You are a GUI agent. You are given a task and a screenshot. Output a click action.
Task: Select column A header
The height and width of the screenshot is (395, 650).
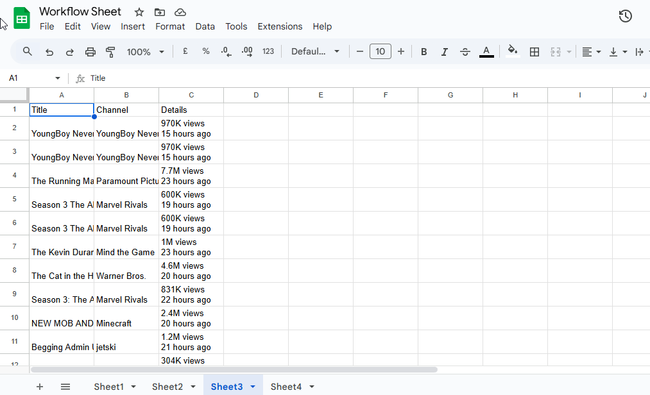point(62,96)
